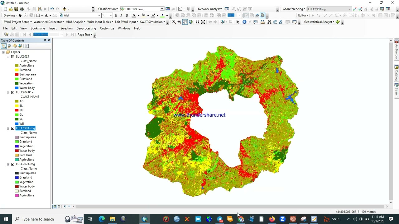Open the Customize menu

coord(107,28)
